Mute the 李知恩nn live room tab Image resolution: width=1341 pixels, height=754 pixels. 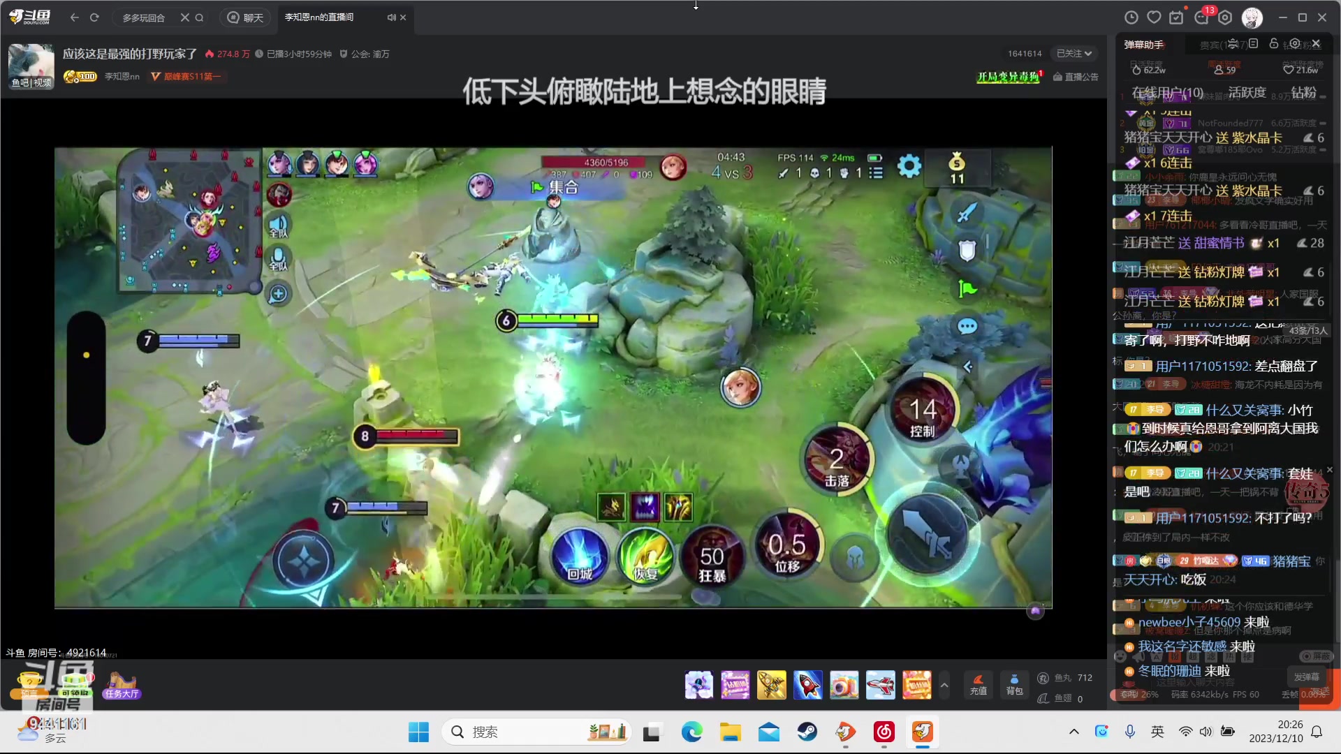(391, 17)
